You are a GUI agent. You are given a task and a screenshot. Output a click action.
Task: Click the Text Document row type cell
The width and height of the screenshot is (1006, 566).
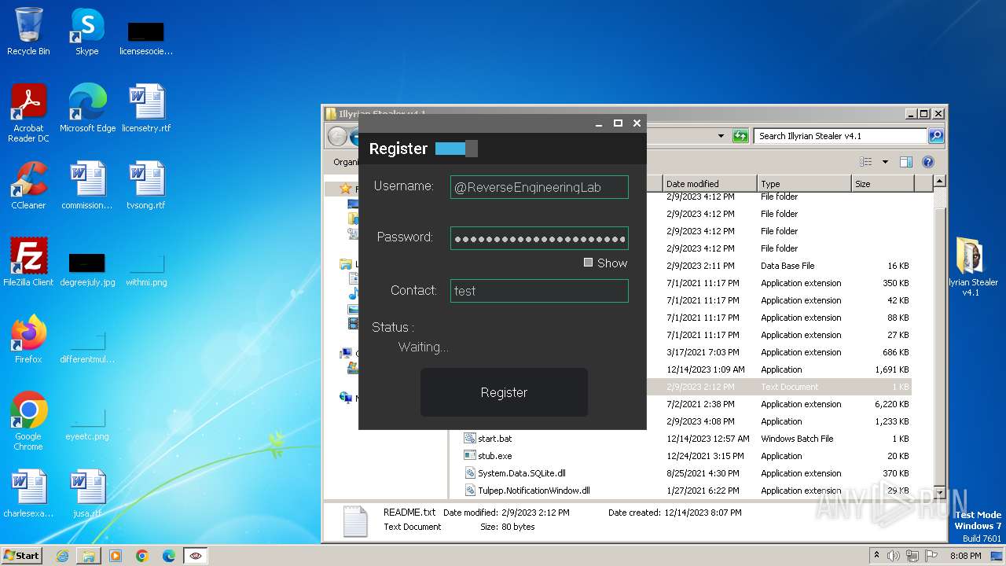(789, 387)
